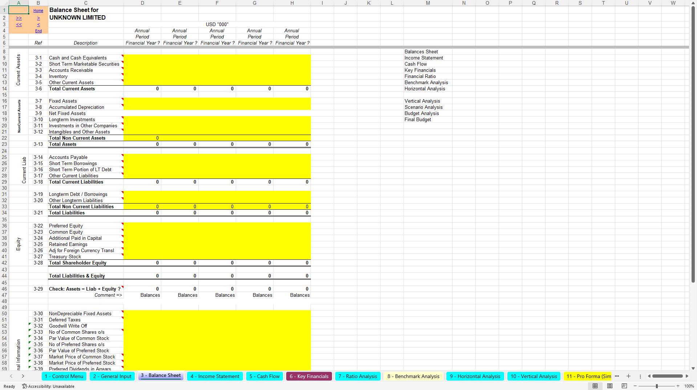Switch to Page Layout view

pos(610,386)
